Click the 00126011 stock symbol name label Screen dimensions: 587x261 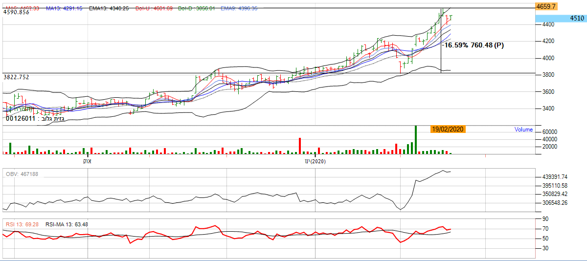[34, 118]
